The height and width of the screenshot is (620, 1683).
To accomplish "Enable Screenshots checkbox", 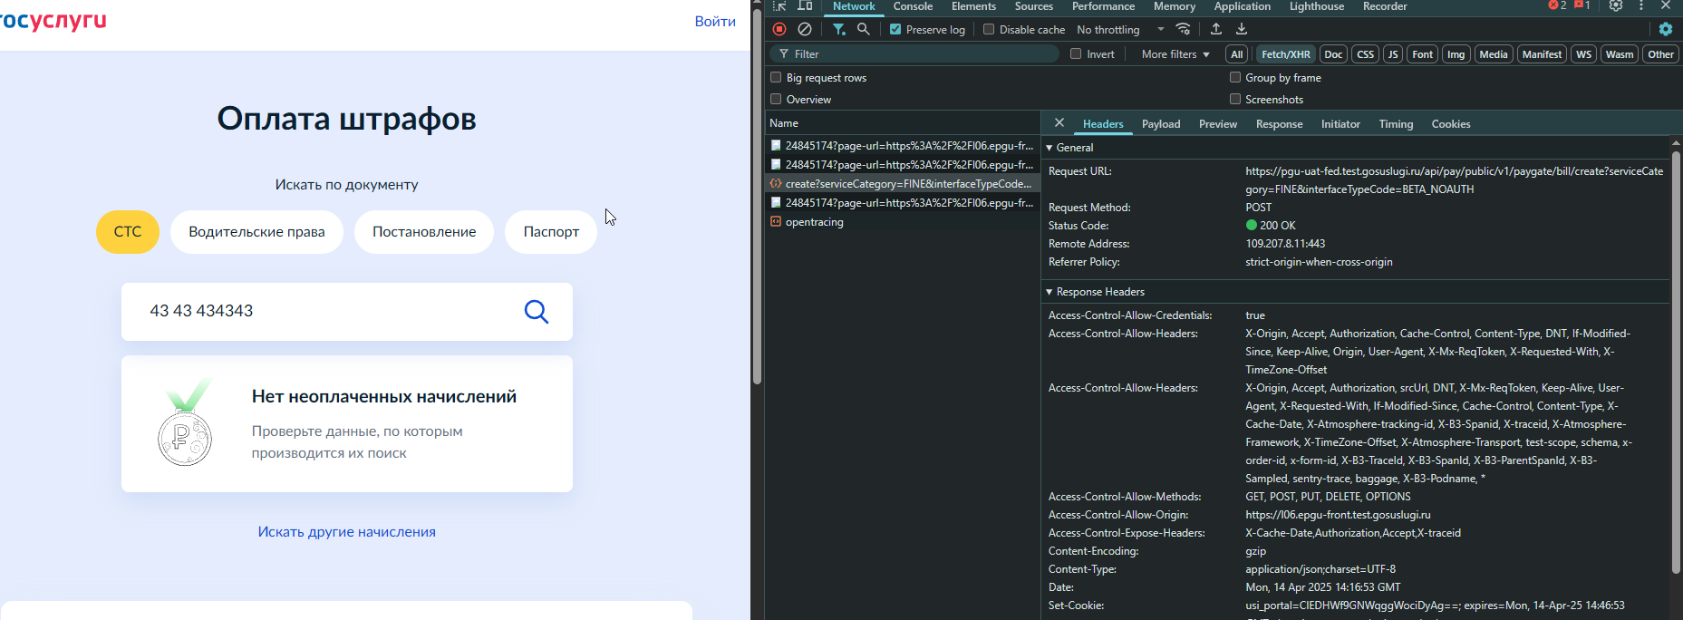I will [1235, 99].
